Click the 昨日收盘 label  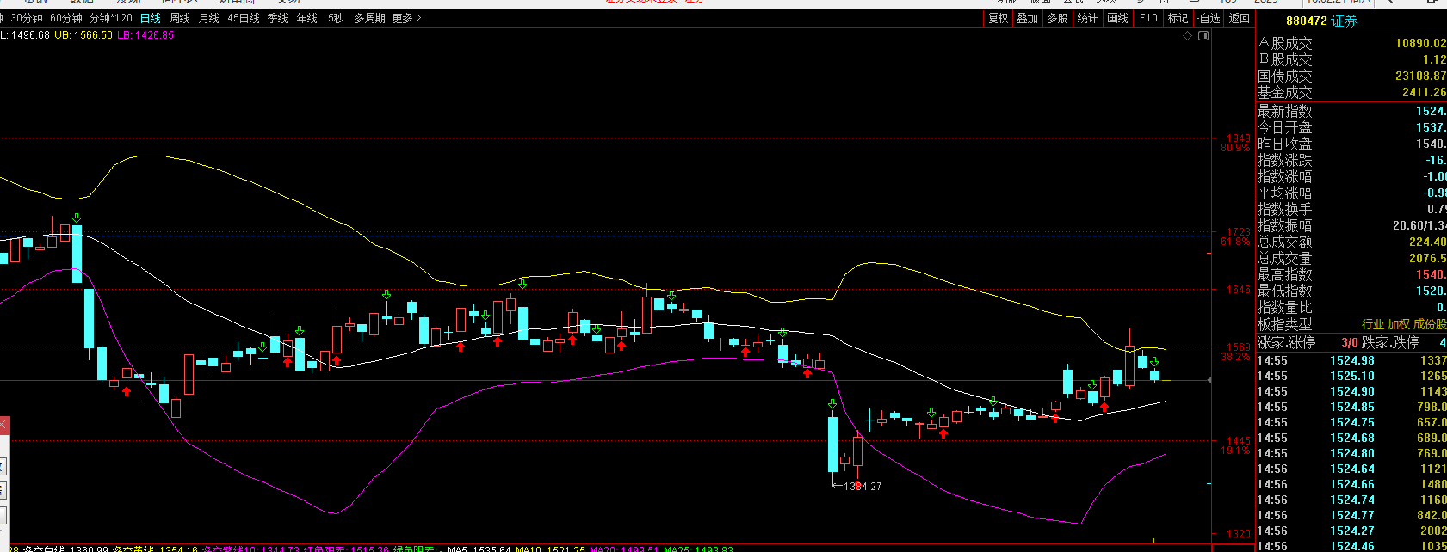[x=1284, y=144]
